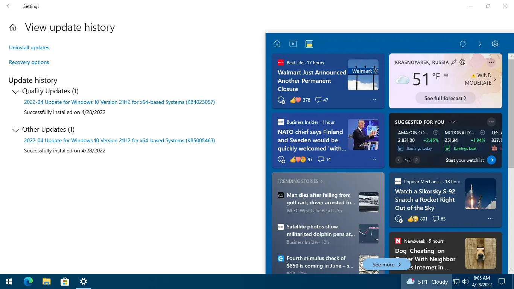
Task: Open comments on Walmart story
Action: click(x=322, y=100)
